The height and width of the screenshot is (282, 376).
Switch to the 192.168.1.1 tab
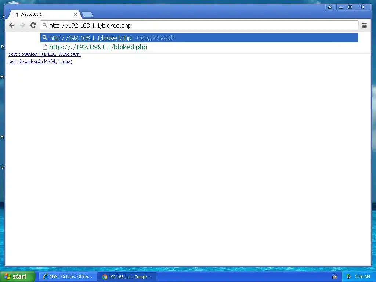point(44,14)
